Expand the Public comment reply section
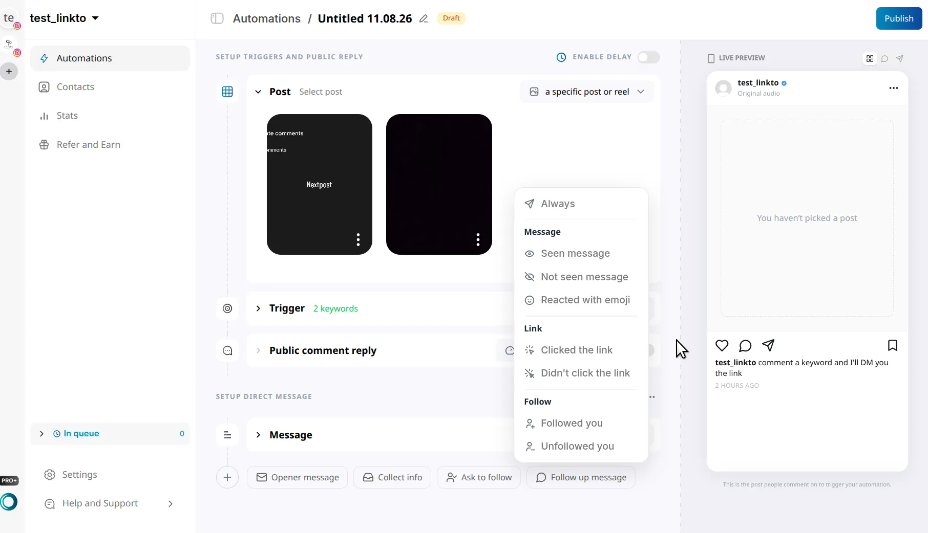 point(258,350)
